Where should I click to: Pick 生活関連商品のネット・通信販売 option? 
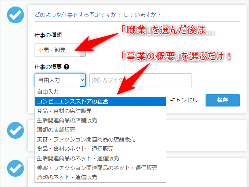click(x=78, y=158)
